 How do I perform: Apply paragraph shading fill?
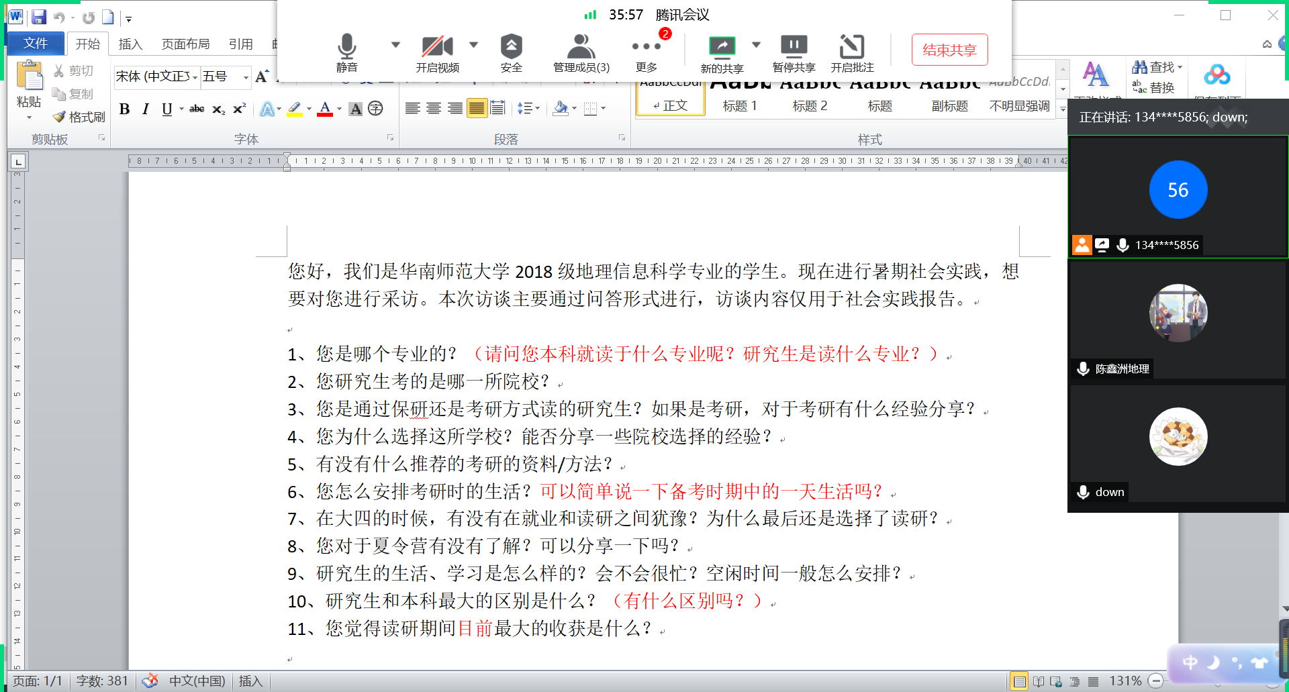[561, 108]
